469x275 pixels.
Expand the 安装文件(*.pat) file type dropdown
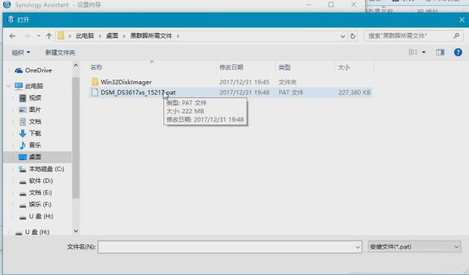(414, 246)
